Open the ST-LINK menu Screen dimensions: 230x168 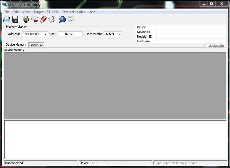[x=53, y=12]
